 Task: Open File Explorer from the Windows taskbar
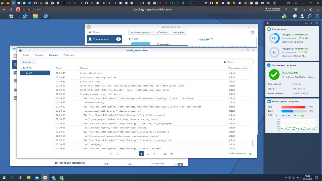click(28, 177)
